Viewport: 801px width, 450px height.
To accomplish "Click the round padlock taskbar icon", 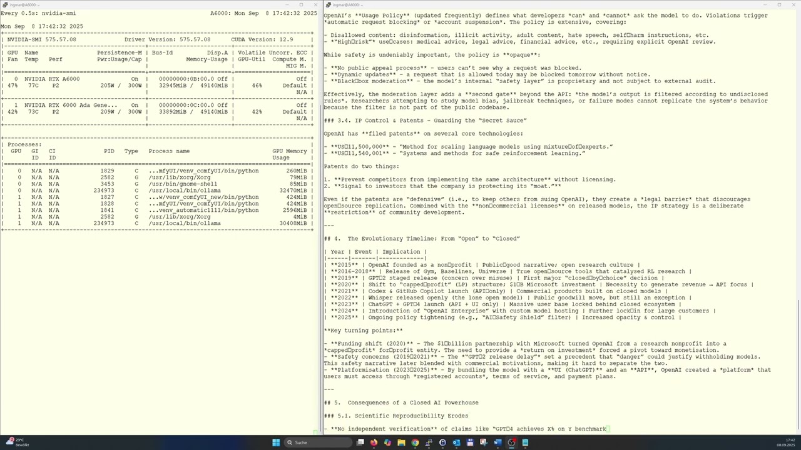I will click(442, 442).
